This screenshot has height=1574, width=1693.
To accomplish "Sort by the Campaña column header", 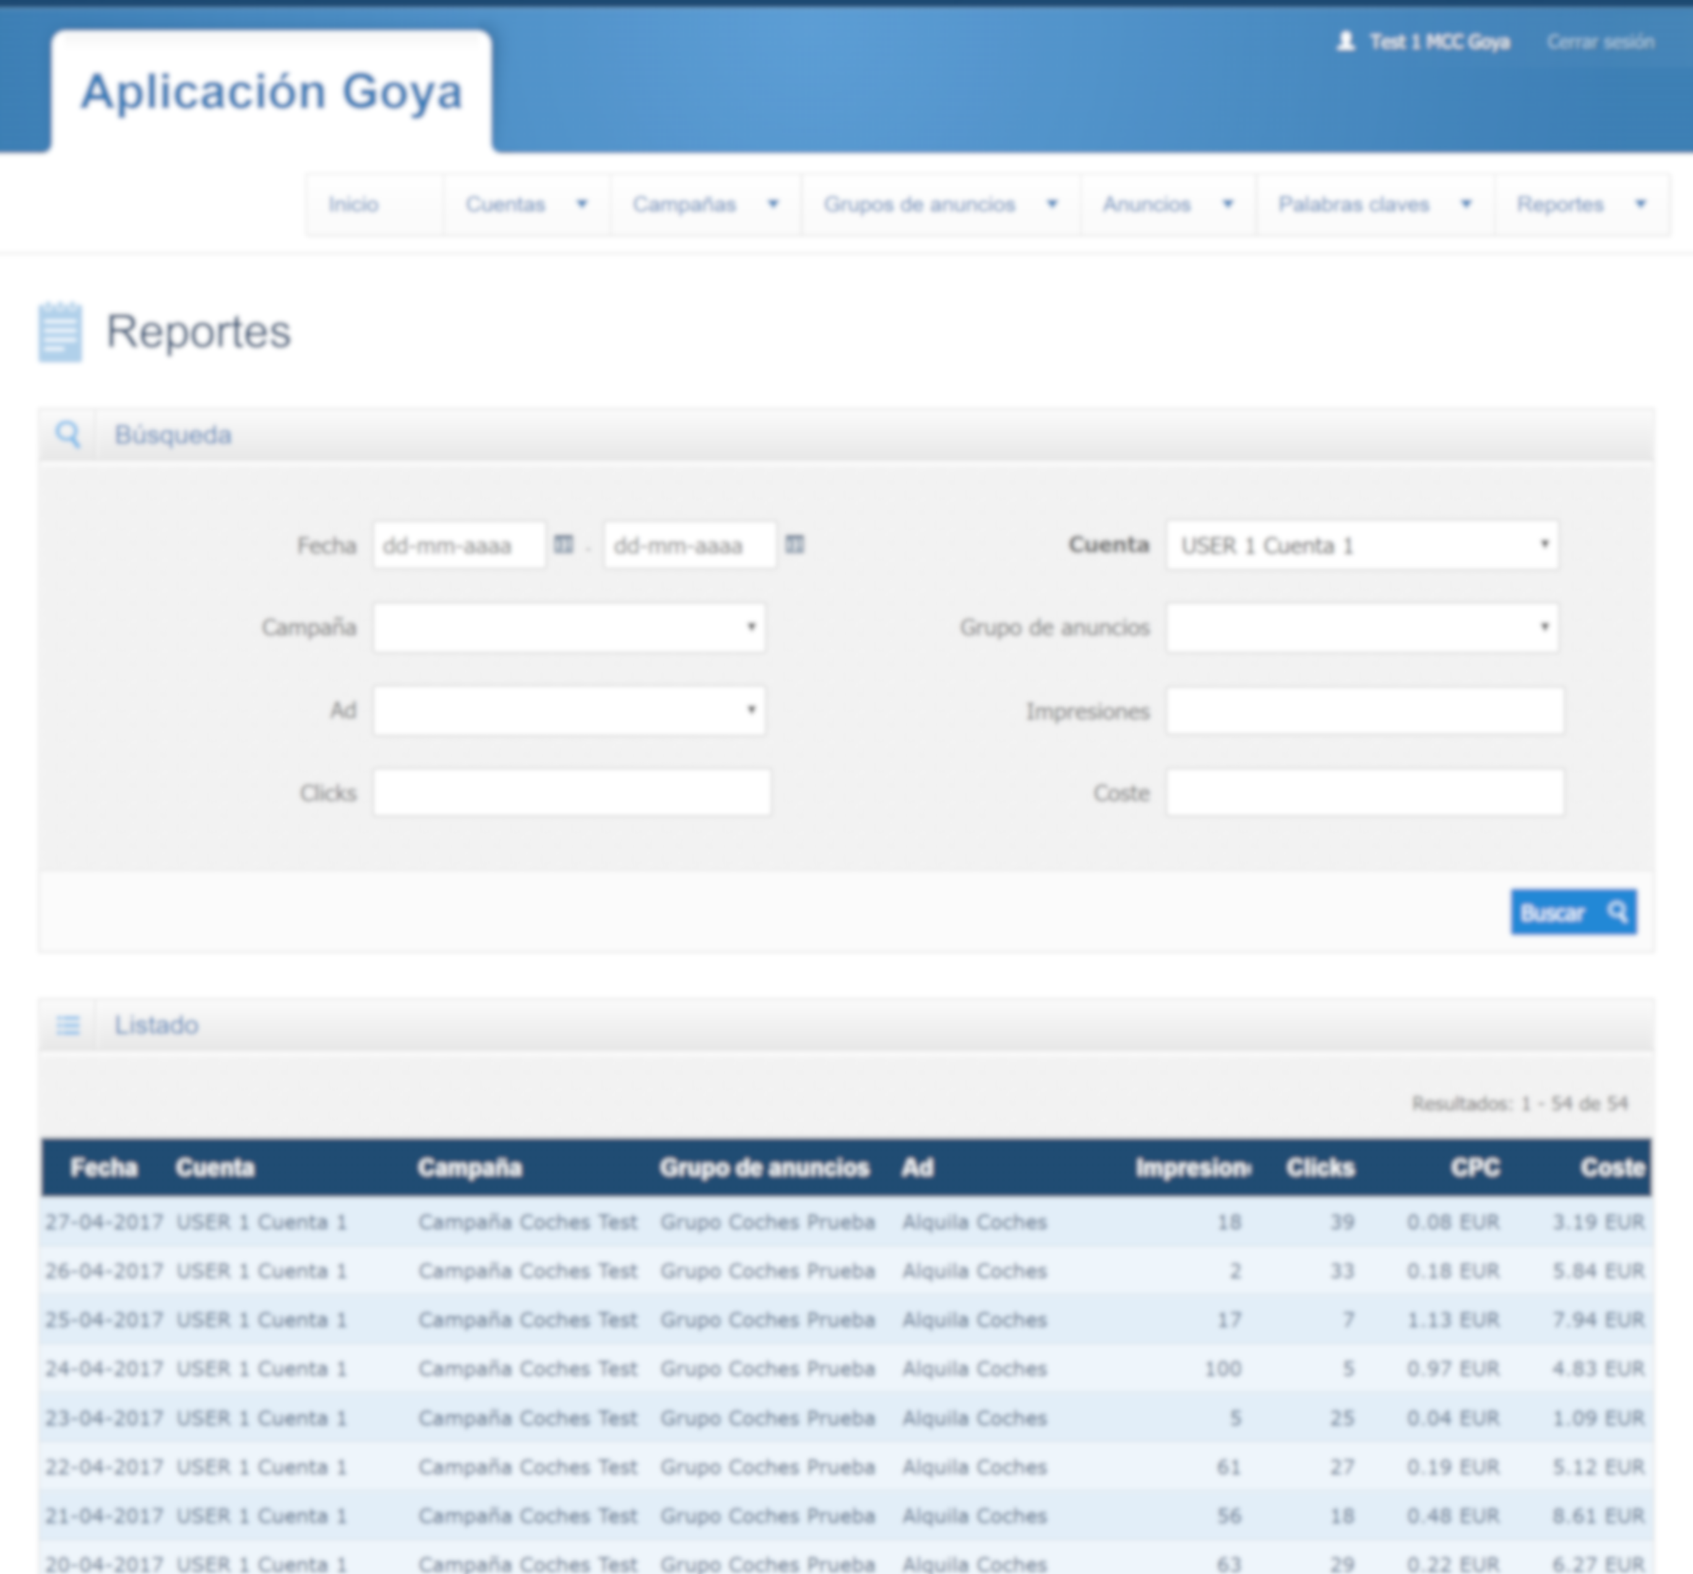I will [x=469, y=1168].
